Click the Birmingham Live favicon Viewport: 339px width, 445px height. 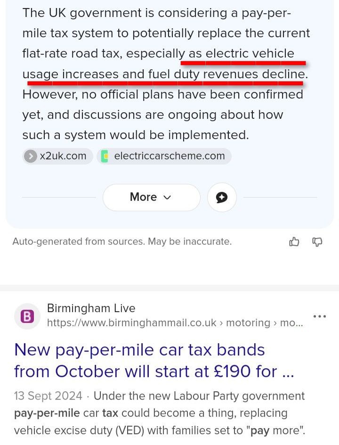[27, 316]
